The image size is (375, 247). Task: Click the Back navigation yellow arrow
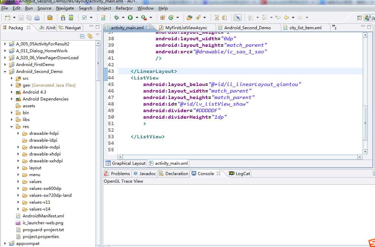pos(286,18)
